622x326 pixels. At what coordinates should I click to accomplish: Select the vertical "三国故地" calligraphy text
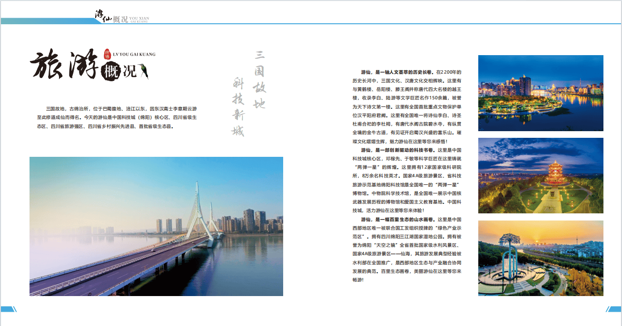click(259, 80)
